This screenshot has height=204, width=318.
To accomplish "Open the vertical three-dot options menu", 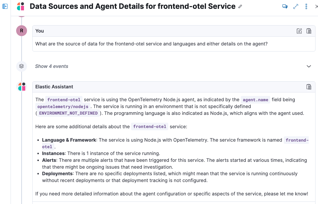I will click(306, 7).
